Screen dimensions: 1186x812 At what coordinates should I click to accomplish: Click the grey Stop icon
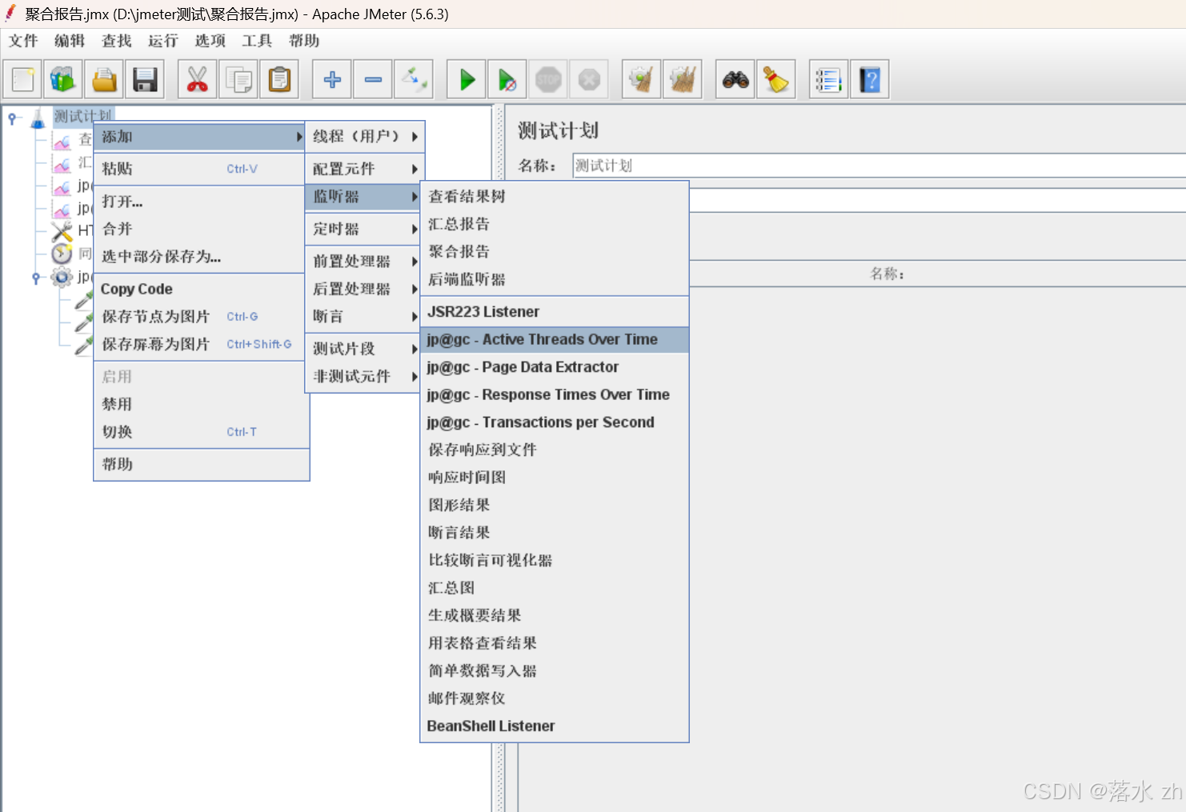pos(548,79)
